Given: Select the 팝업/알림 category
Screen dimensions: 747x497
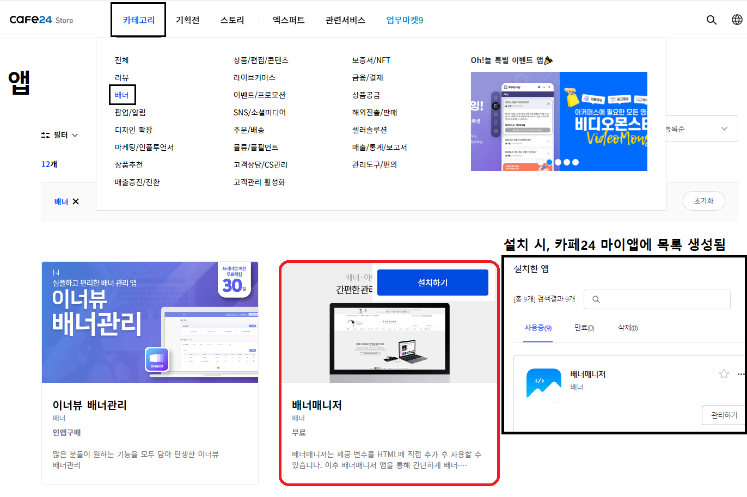Looking at the screenshot, I should click(130, 112).
